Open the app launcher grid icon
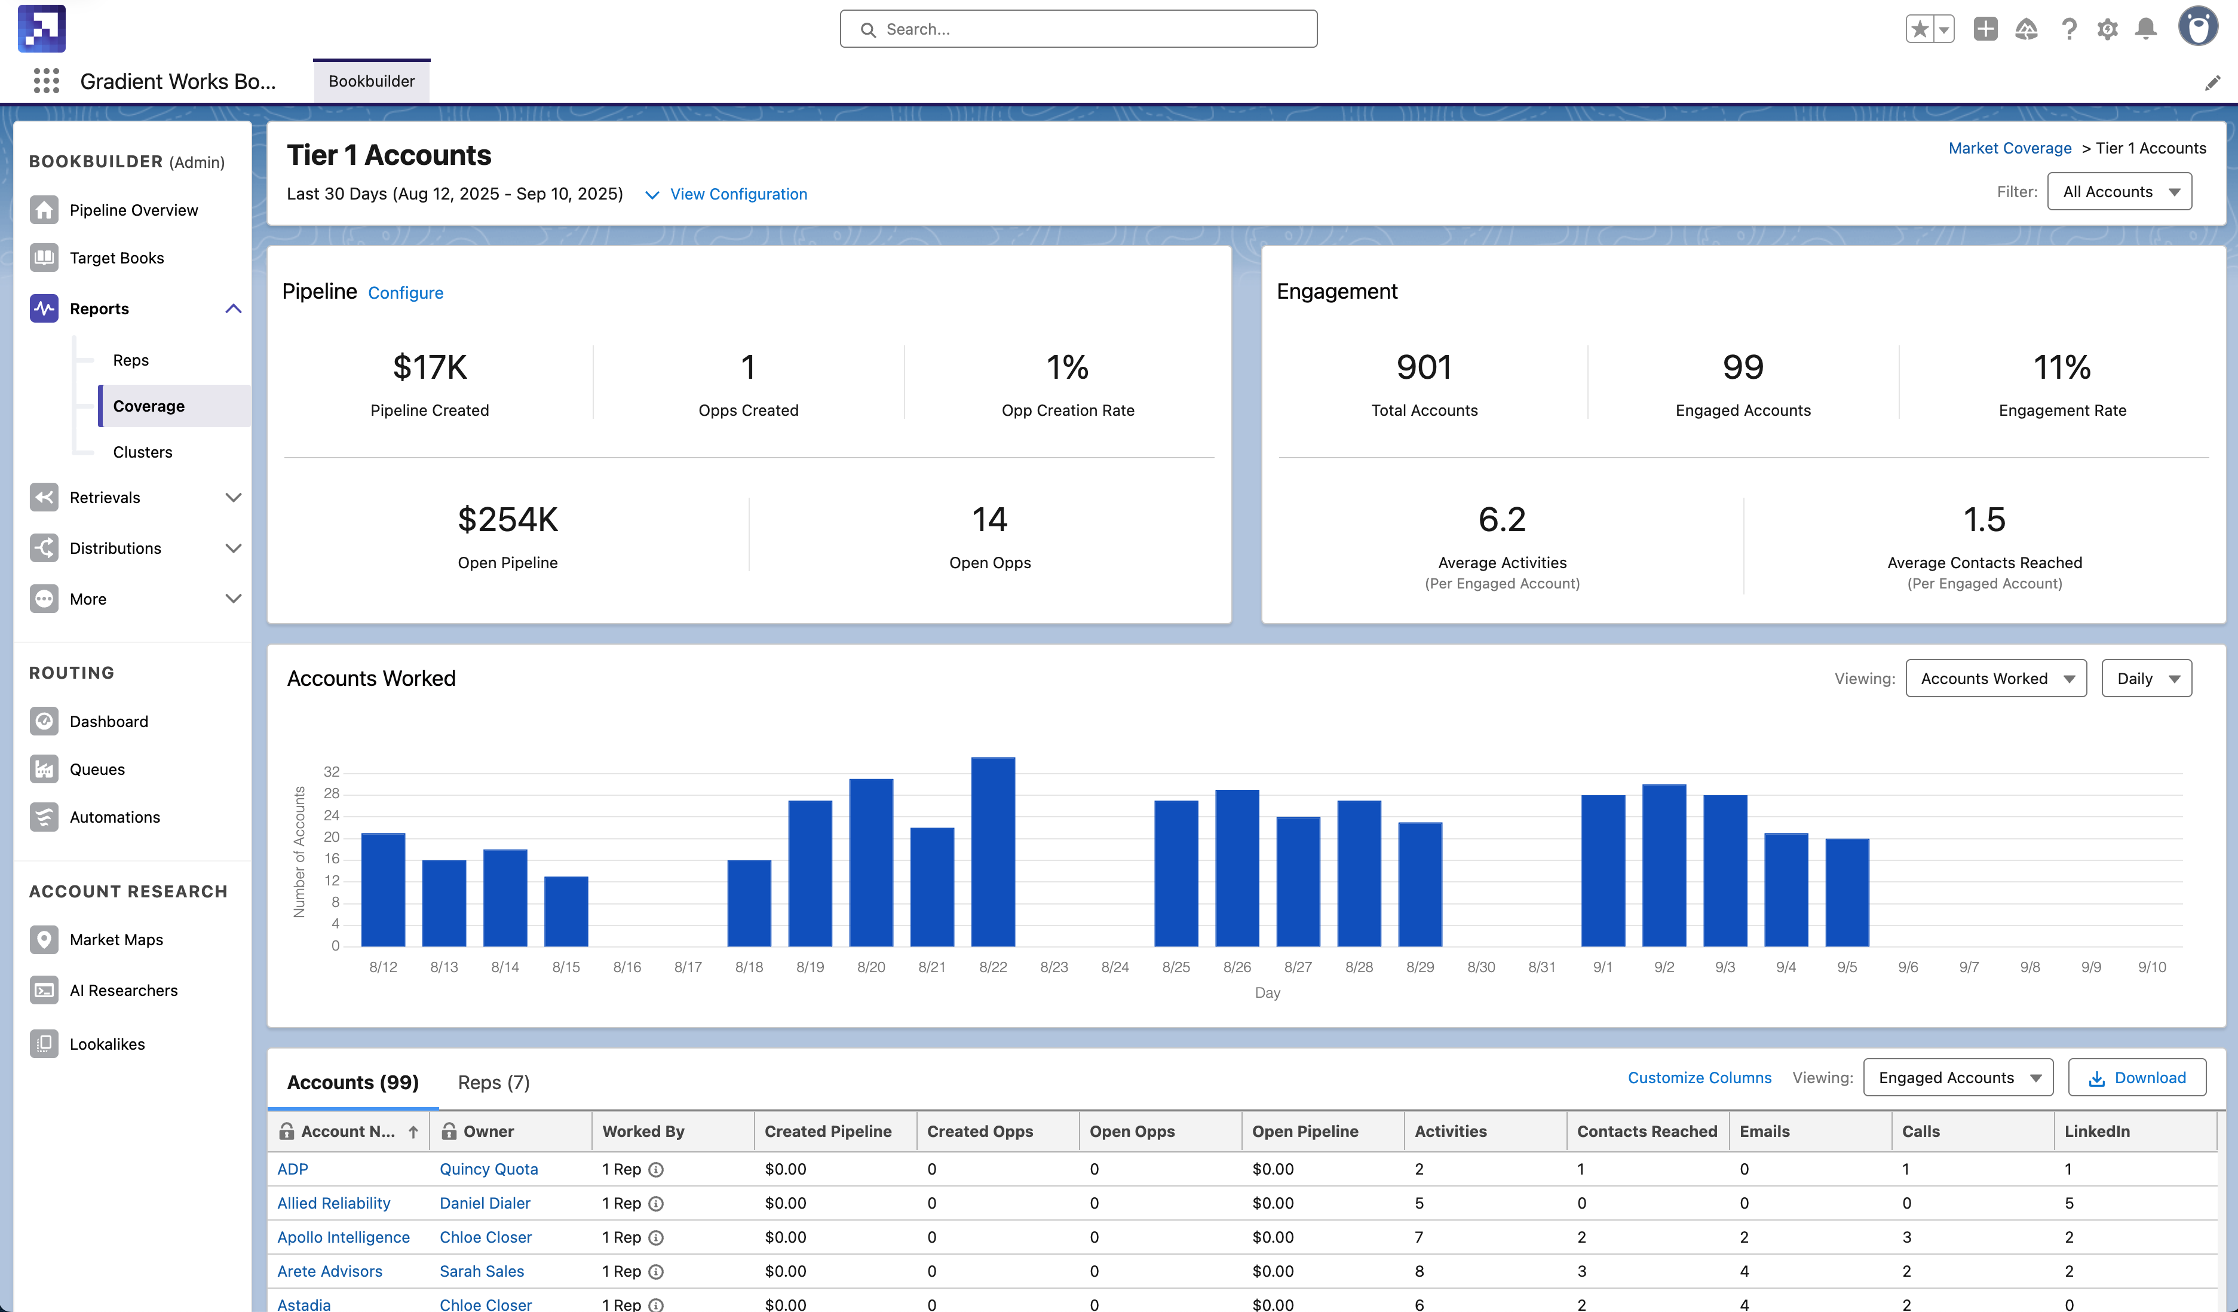Image resolution: width=2238 pixels, height=1312 pixels. (x=46, y=81)
